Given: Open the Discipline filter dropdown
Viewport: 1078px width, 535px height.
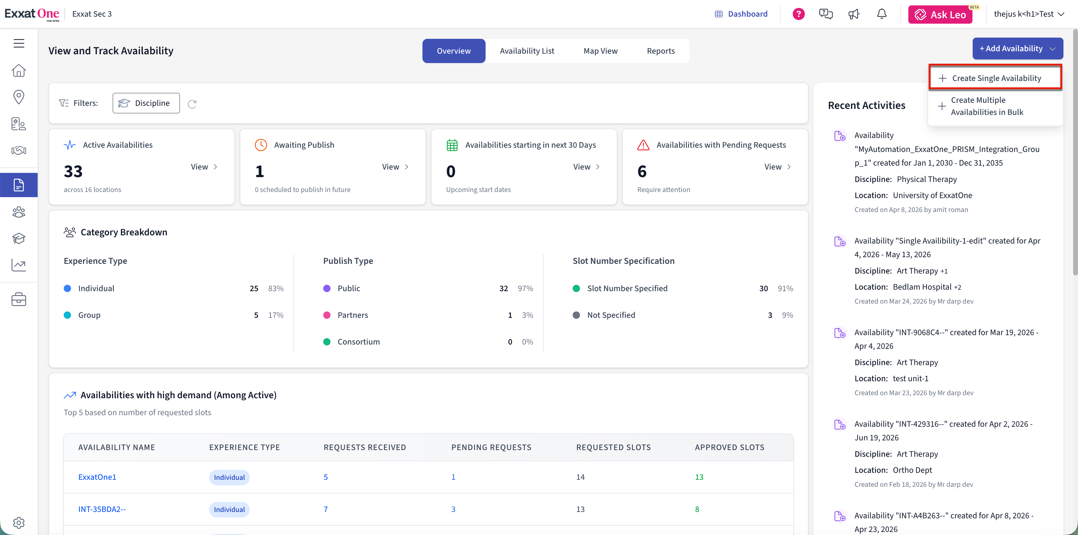Looking at the screenshot, I should tap(146, 103).
